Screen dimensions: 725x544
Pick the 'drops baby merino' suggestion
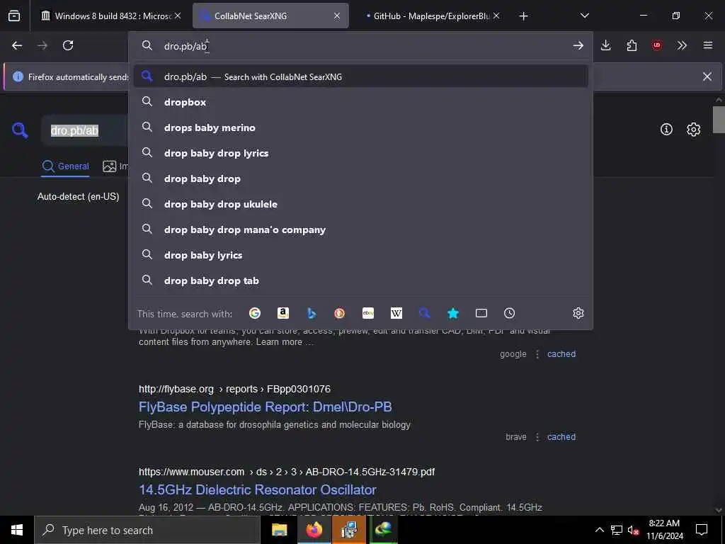(x=360, y=127)
